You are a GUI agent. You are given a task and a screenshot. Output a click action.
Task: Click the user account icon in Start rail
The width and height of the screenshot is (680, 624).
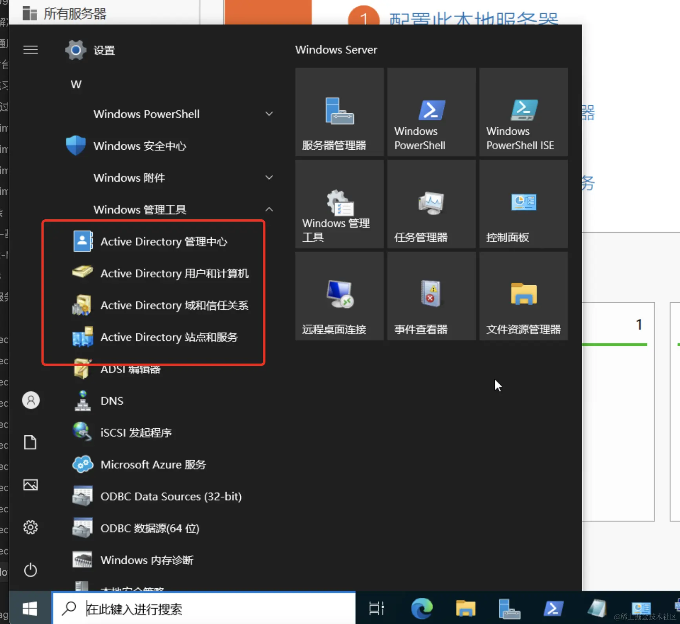[x=31, y=400]
